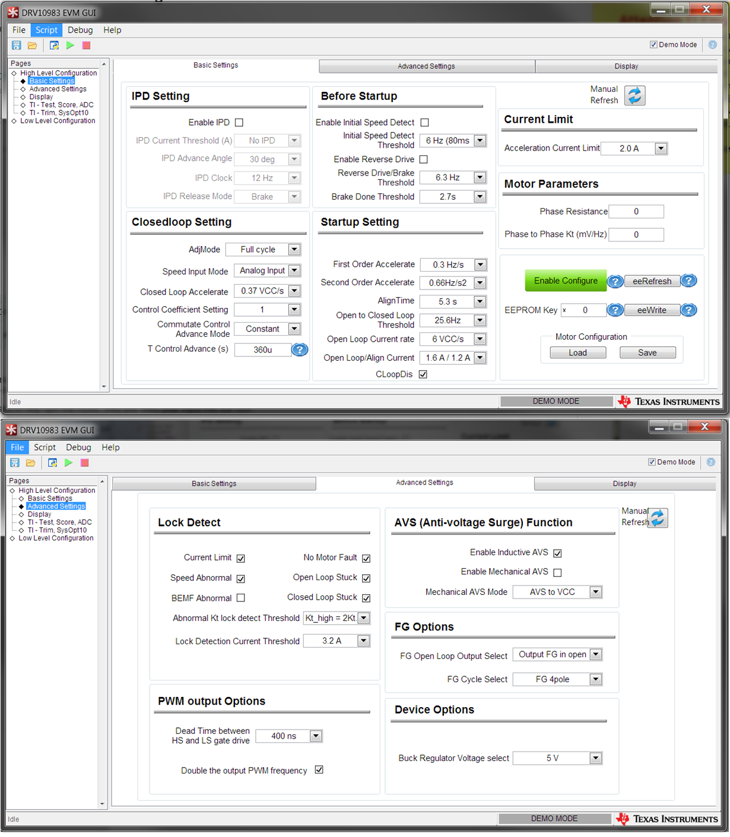Open Dead Time between HS and LS dropdown
The height and width of the screenshot is (837, 730).
316,736
